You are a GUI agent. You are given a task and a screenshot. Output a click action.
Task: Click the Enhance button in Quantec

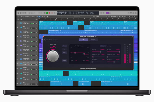64,60
